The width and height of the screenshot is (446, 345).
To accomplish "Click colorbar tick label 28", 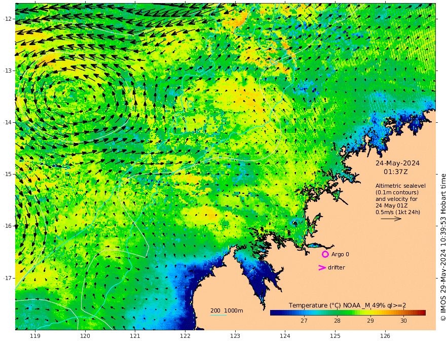I will (x=337, y=321).
